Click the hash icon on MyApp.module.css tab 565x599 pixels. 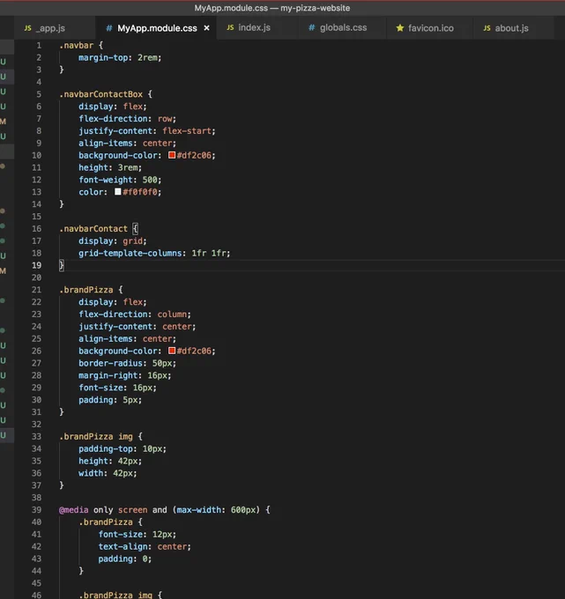[x=109, y=28]
